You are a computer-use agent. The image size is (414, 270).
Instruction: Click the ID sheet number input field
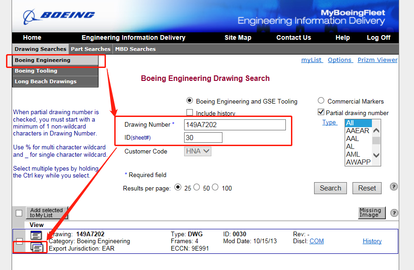(203, 137)
